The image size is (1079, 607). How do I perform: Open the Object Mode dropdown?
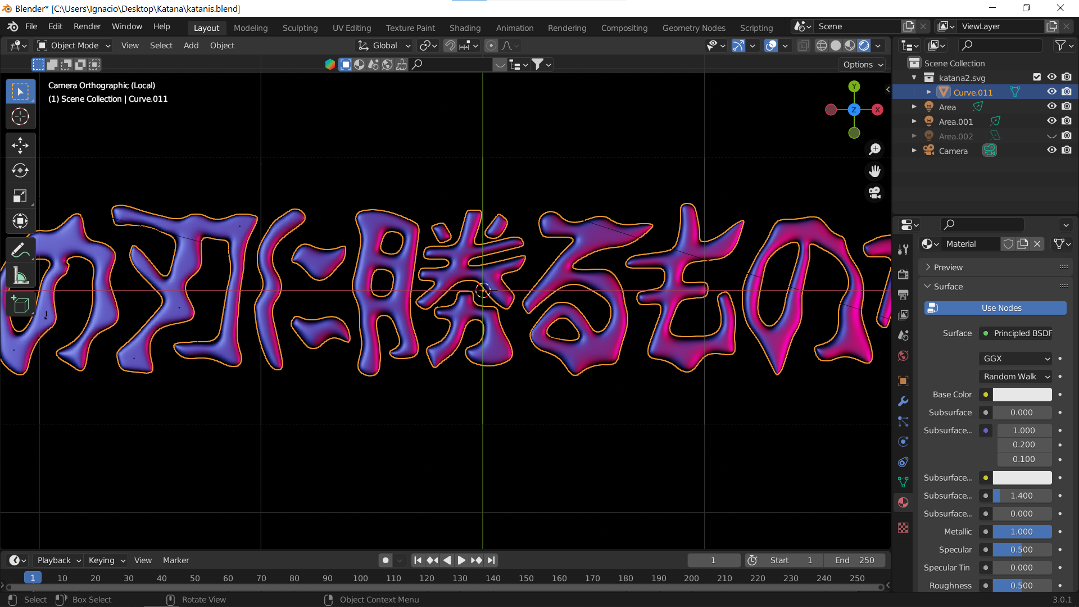(74, 46)
